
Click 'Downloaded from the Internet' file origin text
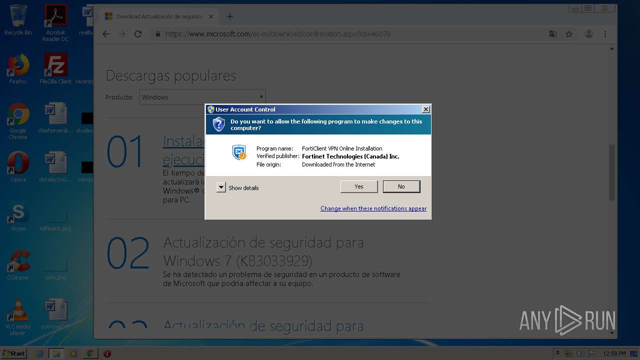338,164
